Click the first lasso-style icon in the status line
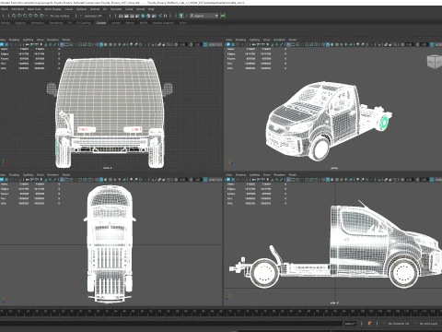Image resolution: width=442 pixels, height=332 pixels. click(x=14, y=16)
